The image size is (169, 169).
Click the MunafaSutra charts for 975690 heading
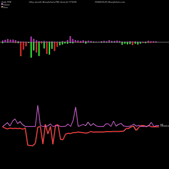(52, 2)
